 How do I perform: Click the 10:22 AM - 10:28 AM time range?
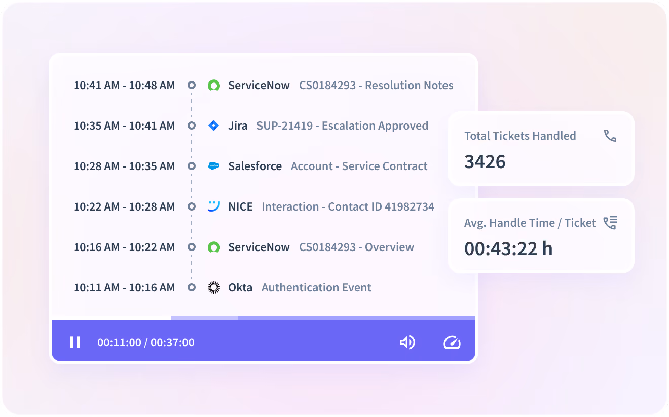coord(124,206)
